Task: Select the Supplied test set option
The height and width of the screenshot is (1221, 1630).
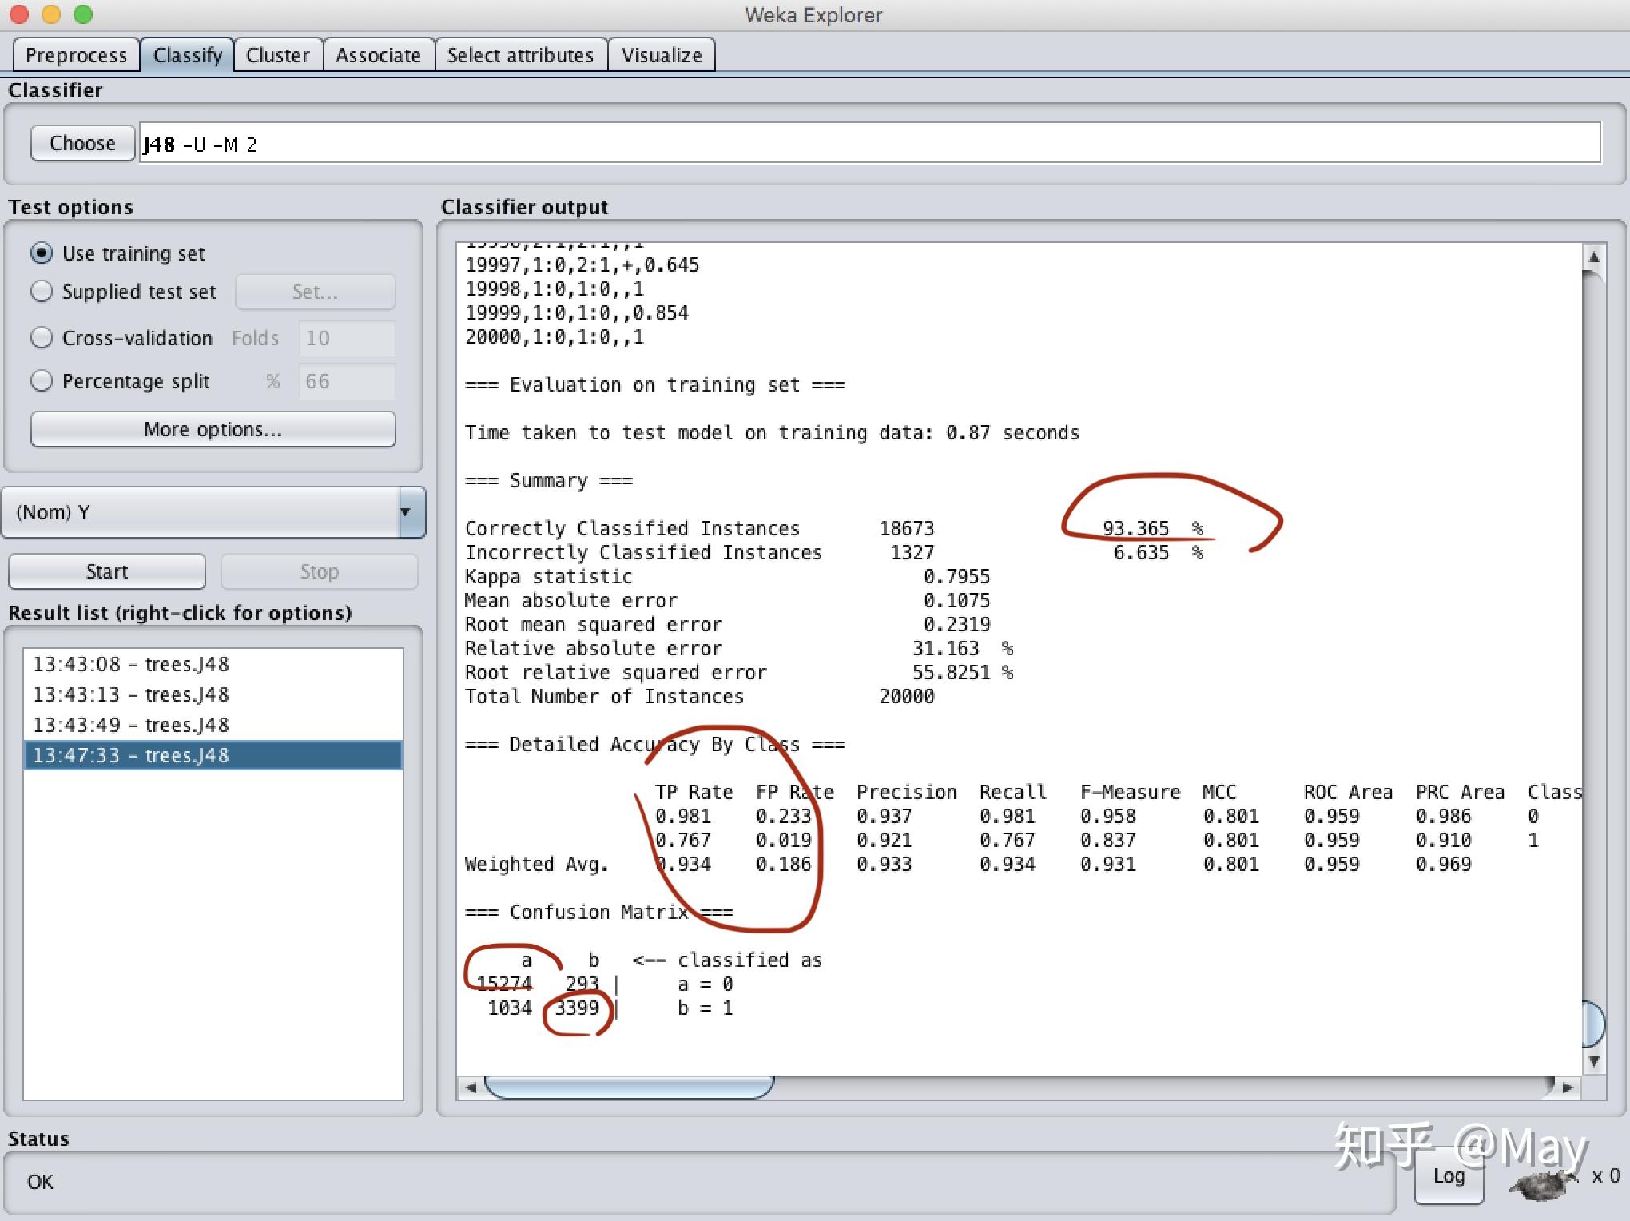Action: (42, 292)
